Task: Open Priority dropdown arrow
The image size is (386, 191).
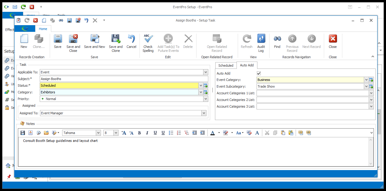Action: [206, 99]
